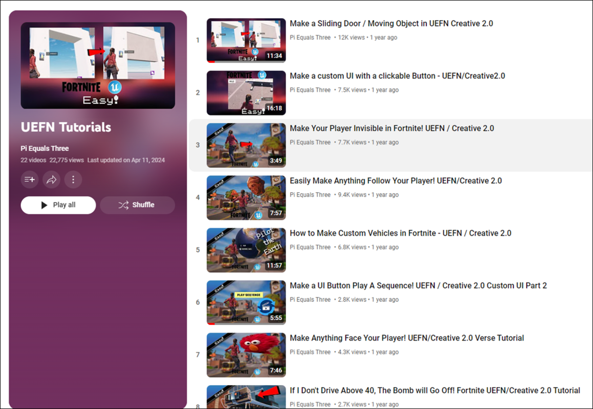The image size is (593, 409).
Task: Open title 'Make a UI Button Play A Sequence!'
Action: tap(419, 286)
